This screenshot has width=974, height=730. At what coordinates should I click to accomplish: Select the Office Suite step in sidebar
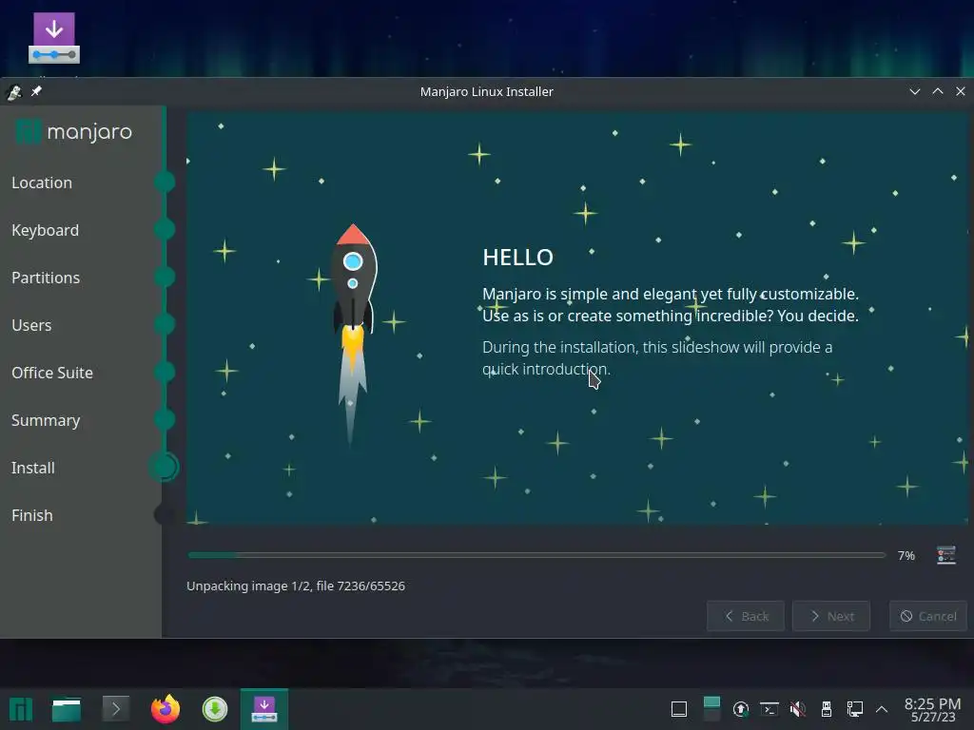[52, 373]
